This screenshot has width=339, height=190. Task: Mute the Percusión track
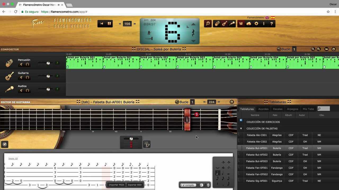tap(21, 64)
